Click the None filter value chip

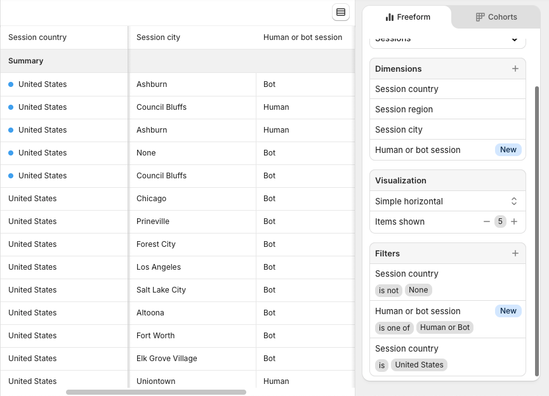point(418,290)
